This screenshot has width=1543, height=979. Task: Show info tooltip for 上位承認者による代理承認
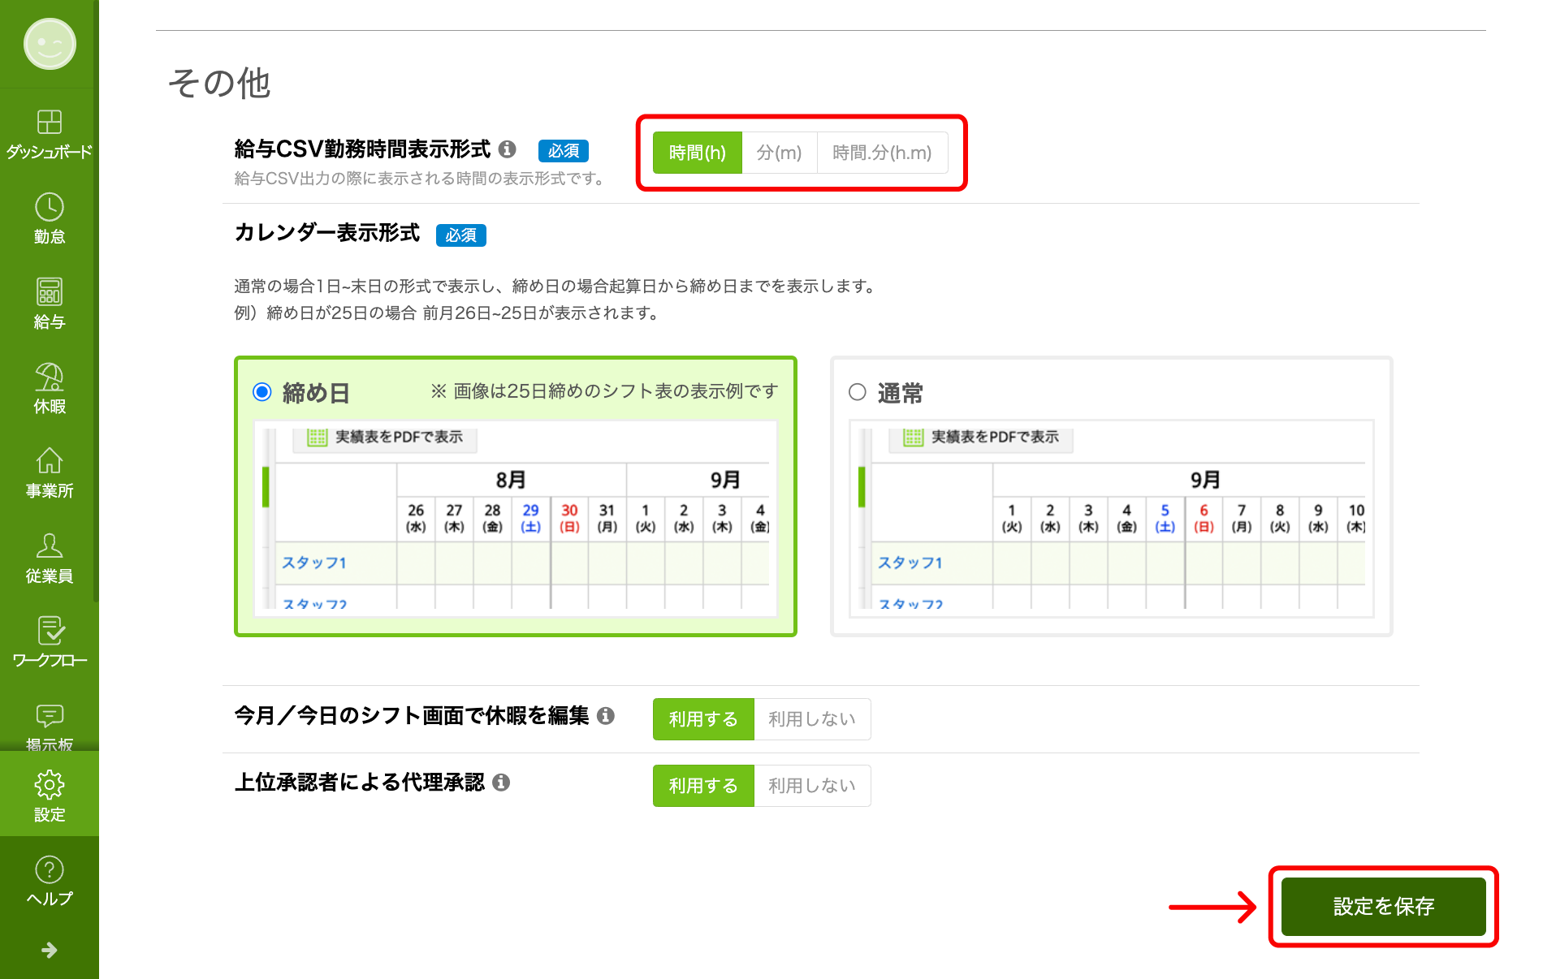pos(504,783)
